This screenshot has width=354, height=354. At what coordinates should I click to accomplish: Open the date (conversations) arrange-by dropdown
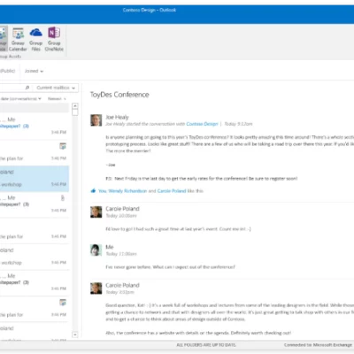[20, 98]
